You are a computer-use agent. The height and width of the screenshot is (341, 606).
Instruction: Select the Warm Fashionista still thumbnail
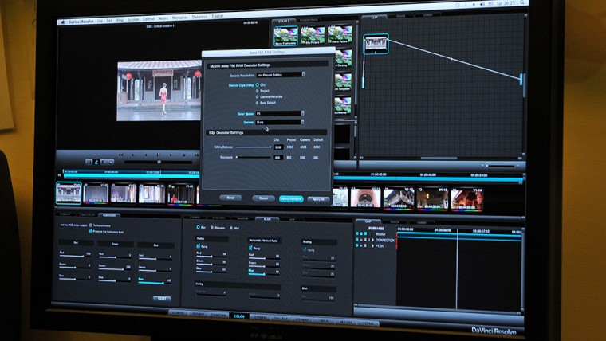coord(285,36)
